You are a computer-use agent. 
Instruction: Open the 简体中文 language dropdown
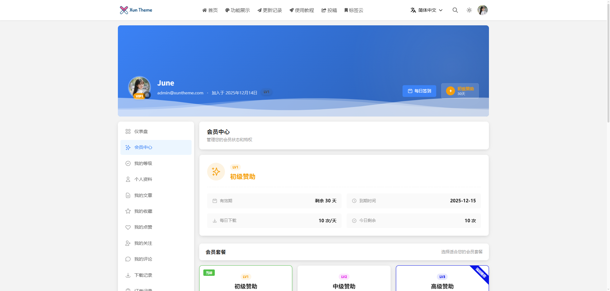[426, 10]
